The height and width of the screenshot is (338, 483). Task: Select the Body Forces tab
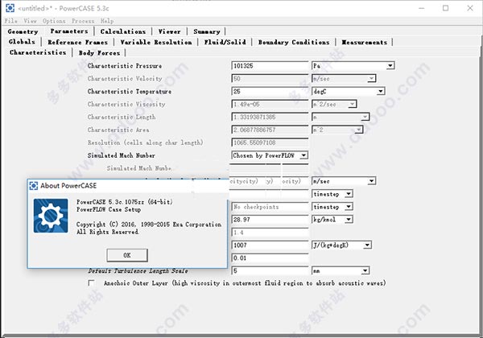(x=99, y=53)
